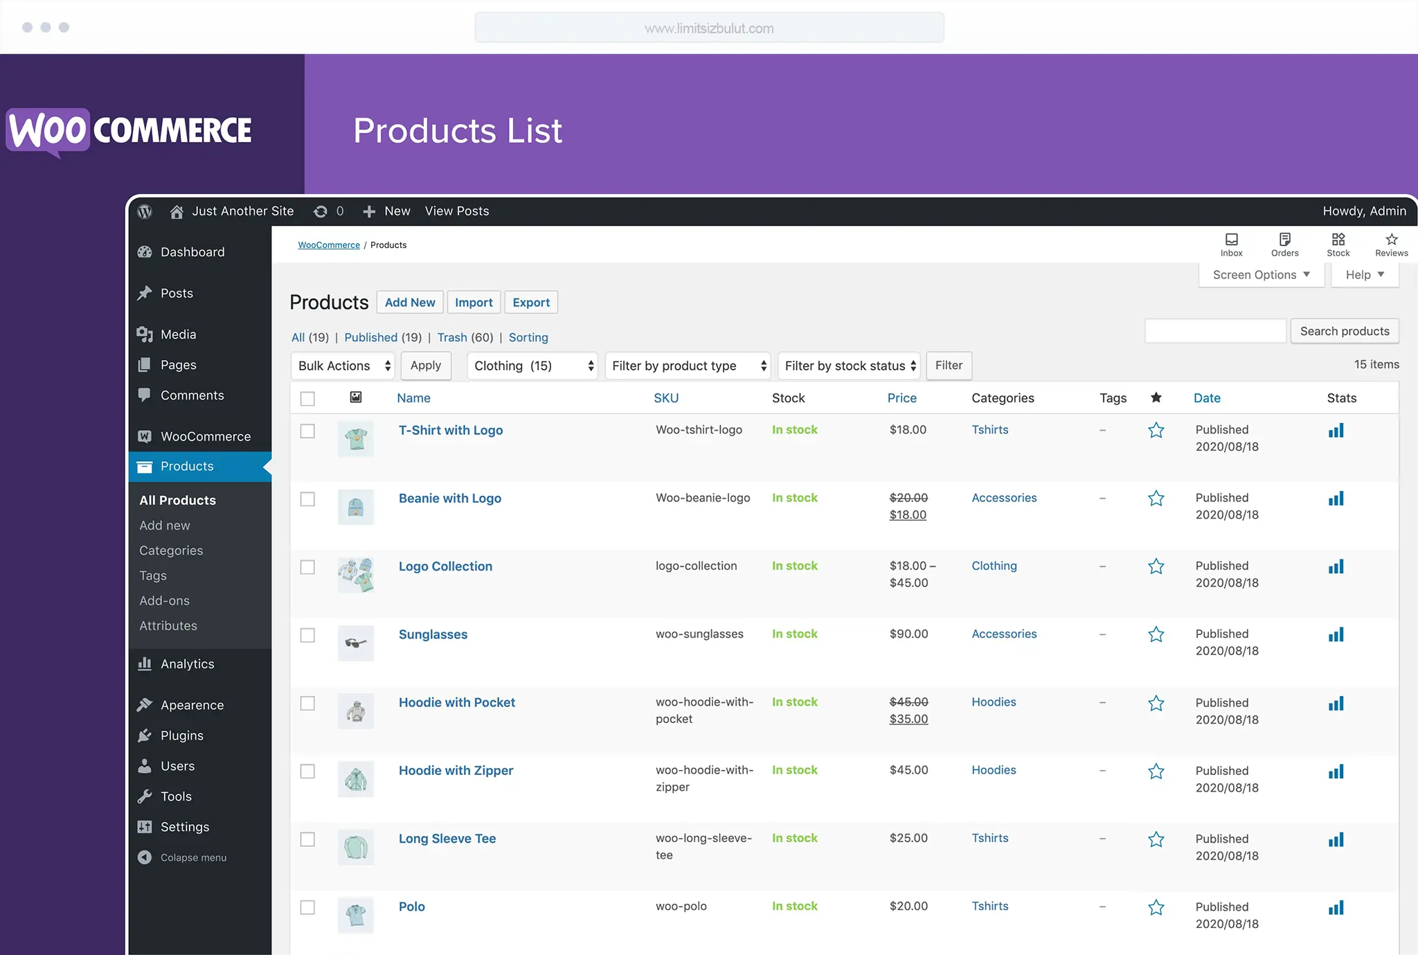Check the Beanie with Logo row checkbox

pos(307,499)
